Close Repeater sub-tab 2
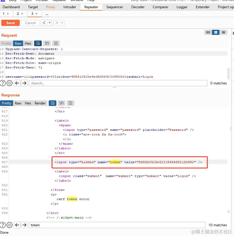The height and width of the screenshot is (236, 234). pyautogui.click(x=22, y=14)
